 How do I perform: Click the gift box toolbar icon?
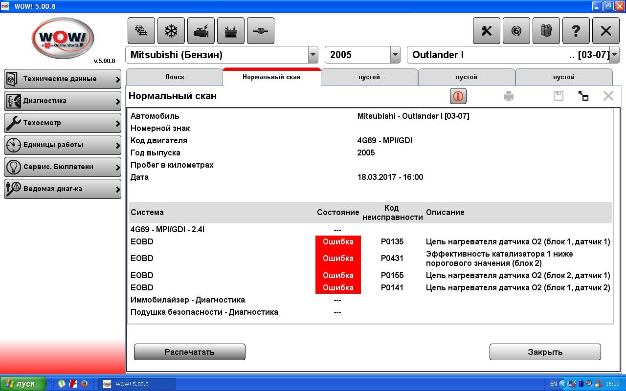pyautogui.click(x=546, y=31)
